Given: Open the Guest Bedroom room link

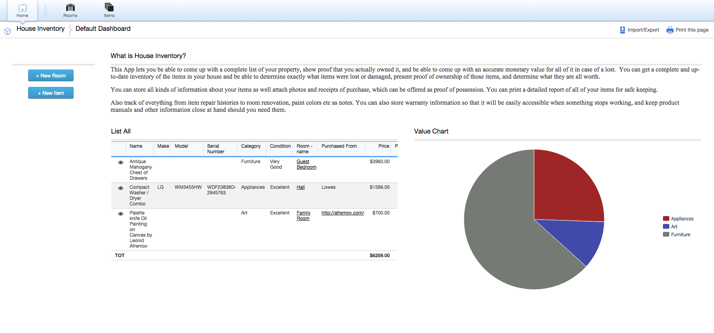Looking at the screenshot, I should pyautogui.click(x=306, y=164).
